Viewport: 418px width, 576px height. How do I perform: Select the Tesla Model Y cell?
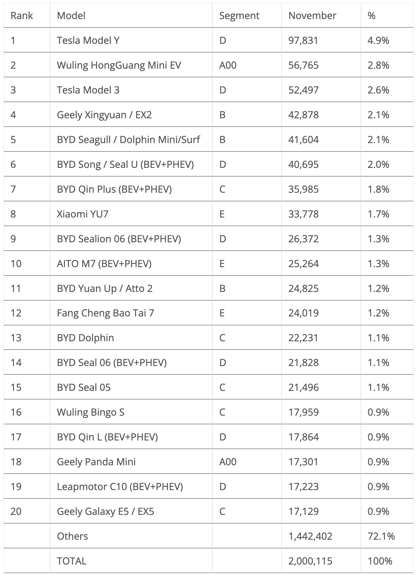(88, 41)
